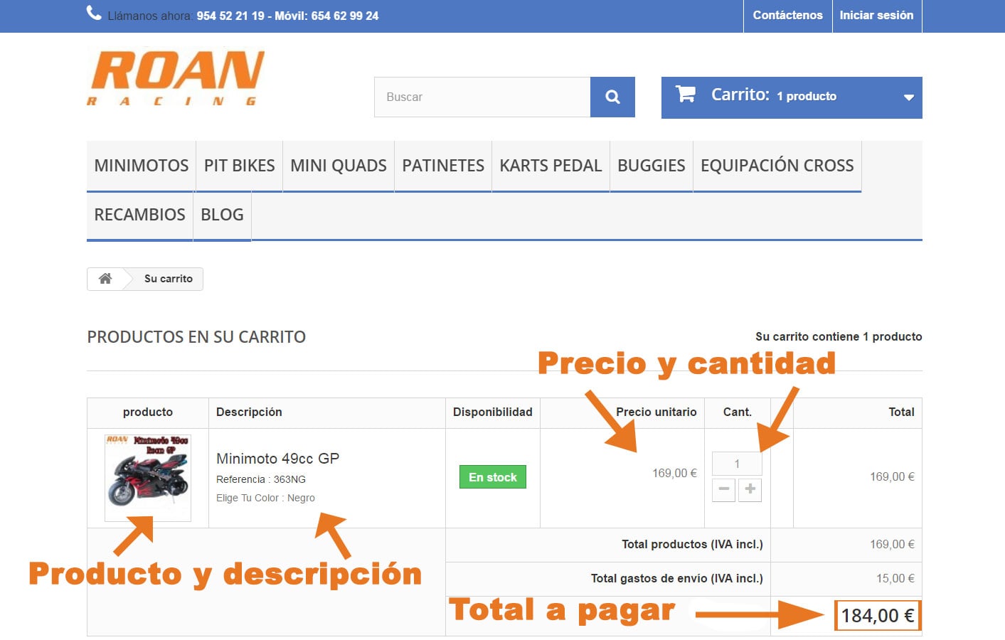Select the RECAMBIOS menu item
Screen dimensions: 1005x640
tap(139, 215)
